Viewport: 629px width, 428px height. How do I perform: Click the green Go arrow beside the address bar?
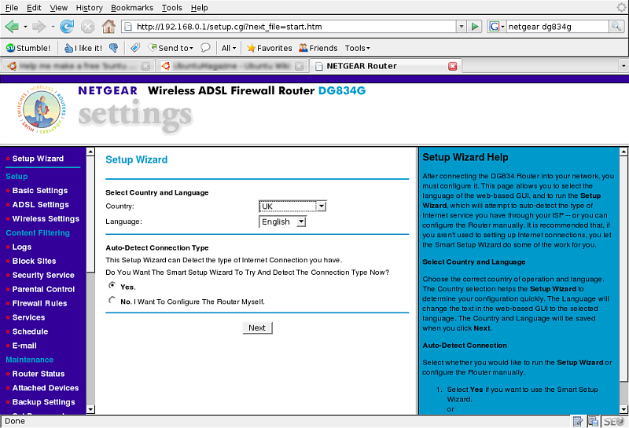point(475,27)
